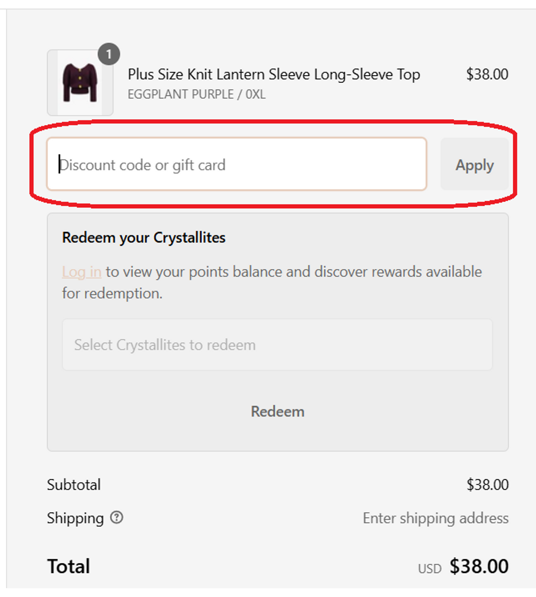Open the Log in link

pos(82,272)
